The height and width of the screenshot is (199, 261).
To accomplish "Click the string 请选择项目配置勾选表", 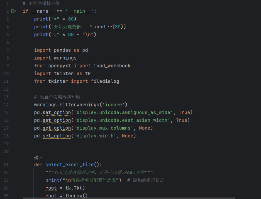I will coord(91,180).
